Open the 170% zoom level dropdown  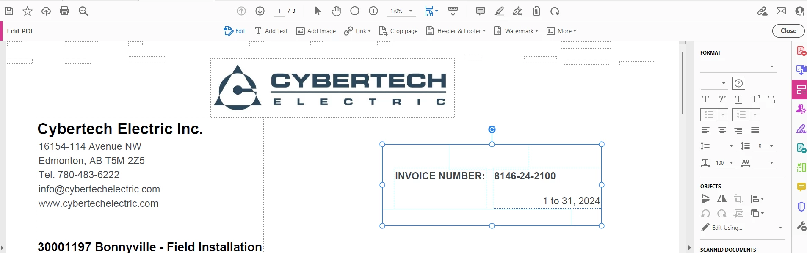pos(411,11)
